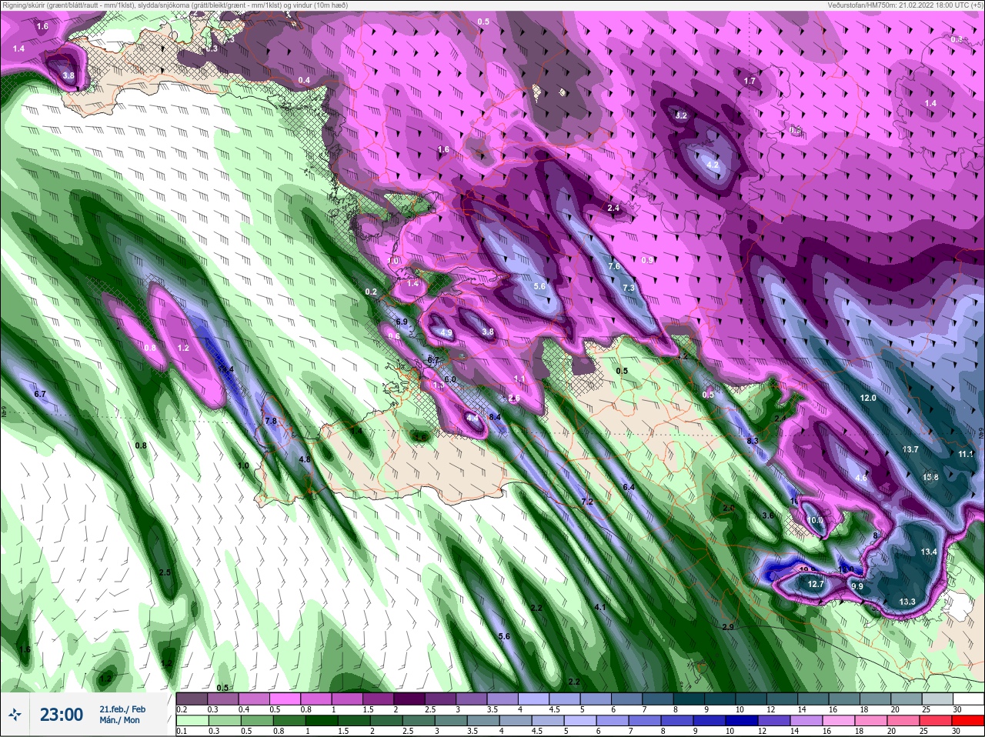The width and height of the screenshot is (985, 737).
Task: Click the 11.1 value at the right map edge
Action: 967,454
